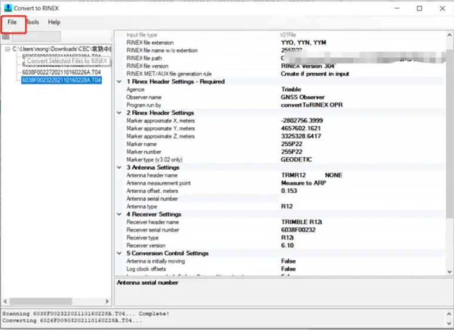
Task: Collapse the Receiver Settings section
Action: pos(119,214)
